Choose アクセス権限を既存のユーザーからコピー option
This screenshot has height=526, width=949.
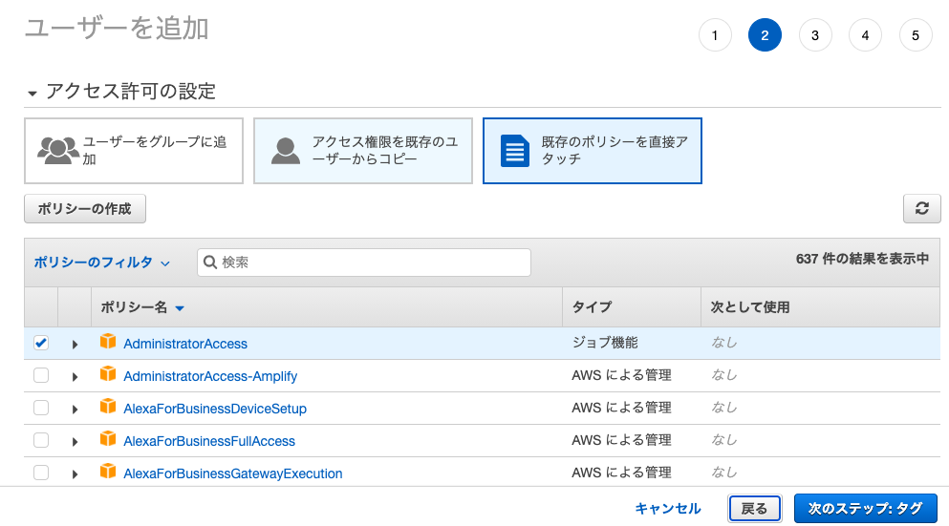(x=363, y=151)
